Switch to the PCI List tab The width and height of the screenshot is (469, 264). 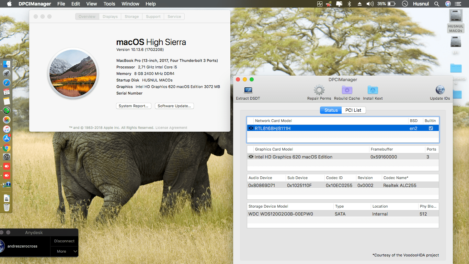353,110
